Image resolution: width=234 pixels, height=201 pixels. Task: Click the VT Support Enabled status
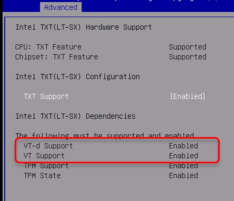coord(183,156)
